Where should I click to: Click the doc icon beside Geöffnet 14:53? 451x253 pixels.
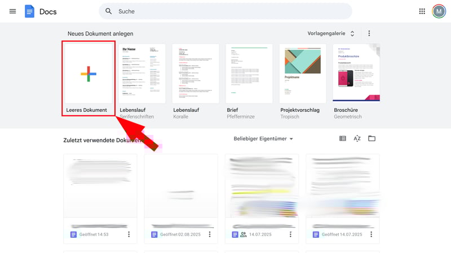[73, 234]
